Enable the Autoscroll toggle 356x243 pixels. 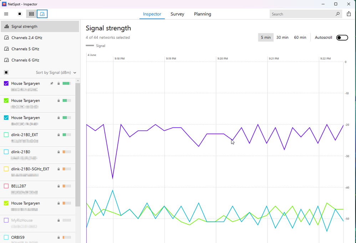(x=342, y=37)
